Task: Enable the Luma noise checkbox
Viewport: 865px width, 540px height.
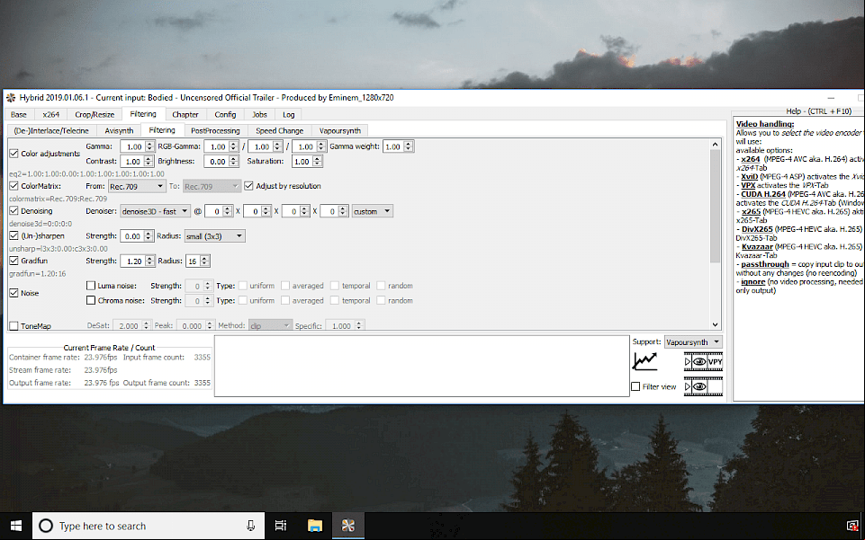Action: click(91, 286)
